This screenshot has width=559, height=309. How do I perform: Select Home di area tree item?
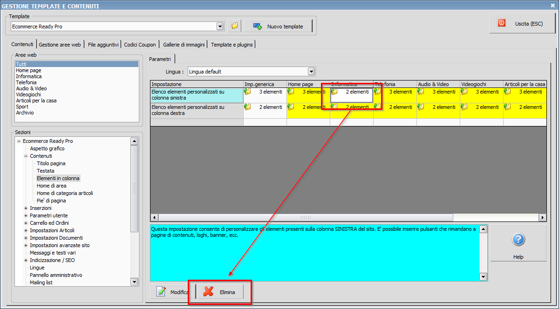[x=51, y=186]
